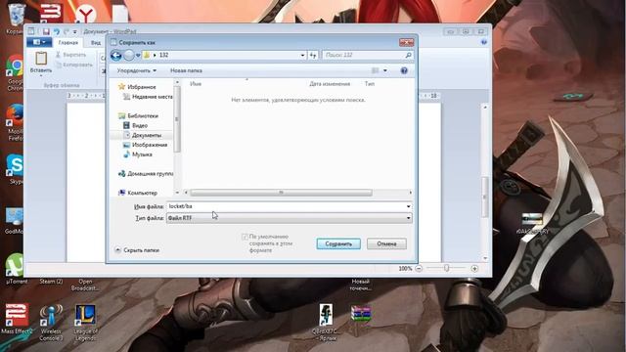Click the Save icon in WordPad quick access toolbar
The image size is (626, 352).
tap(46, 31)
